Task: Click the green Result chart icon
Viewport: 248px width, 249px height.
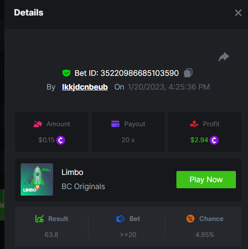Action: coord(39,219)
